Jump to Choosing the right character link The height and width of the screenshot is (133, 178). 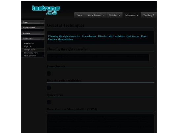[x=64, y=36]
